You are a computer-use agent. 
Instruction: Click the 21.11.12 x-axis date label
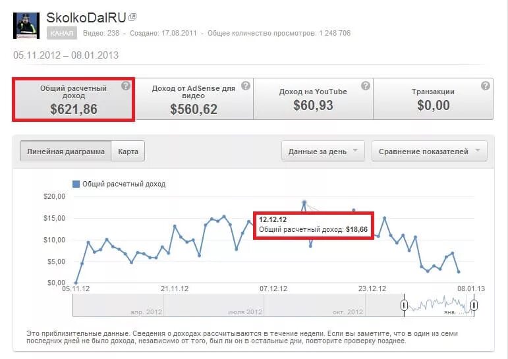click(x=175, y=289)
